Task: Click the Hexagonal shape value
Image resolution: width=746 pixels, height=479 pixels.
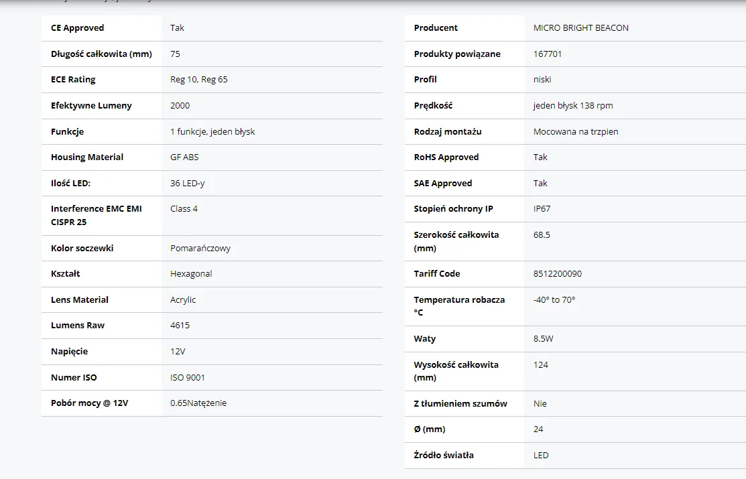Action: 191,274
